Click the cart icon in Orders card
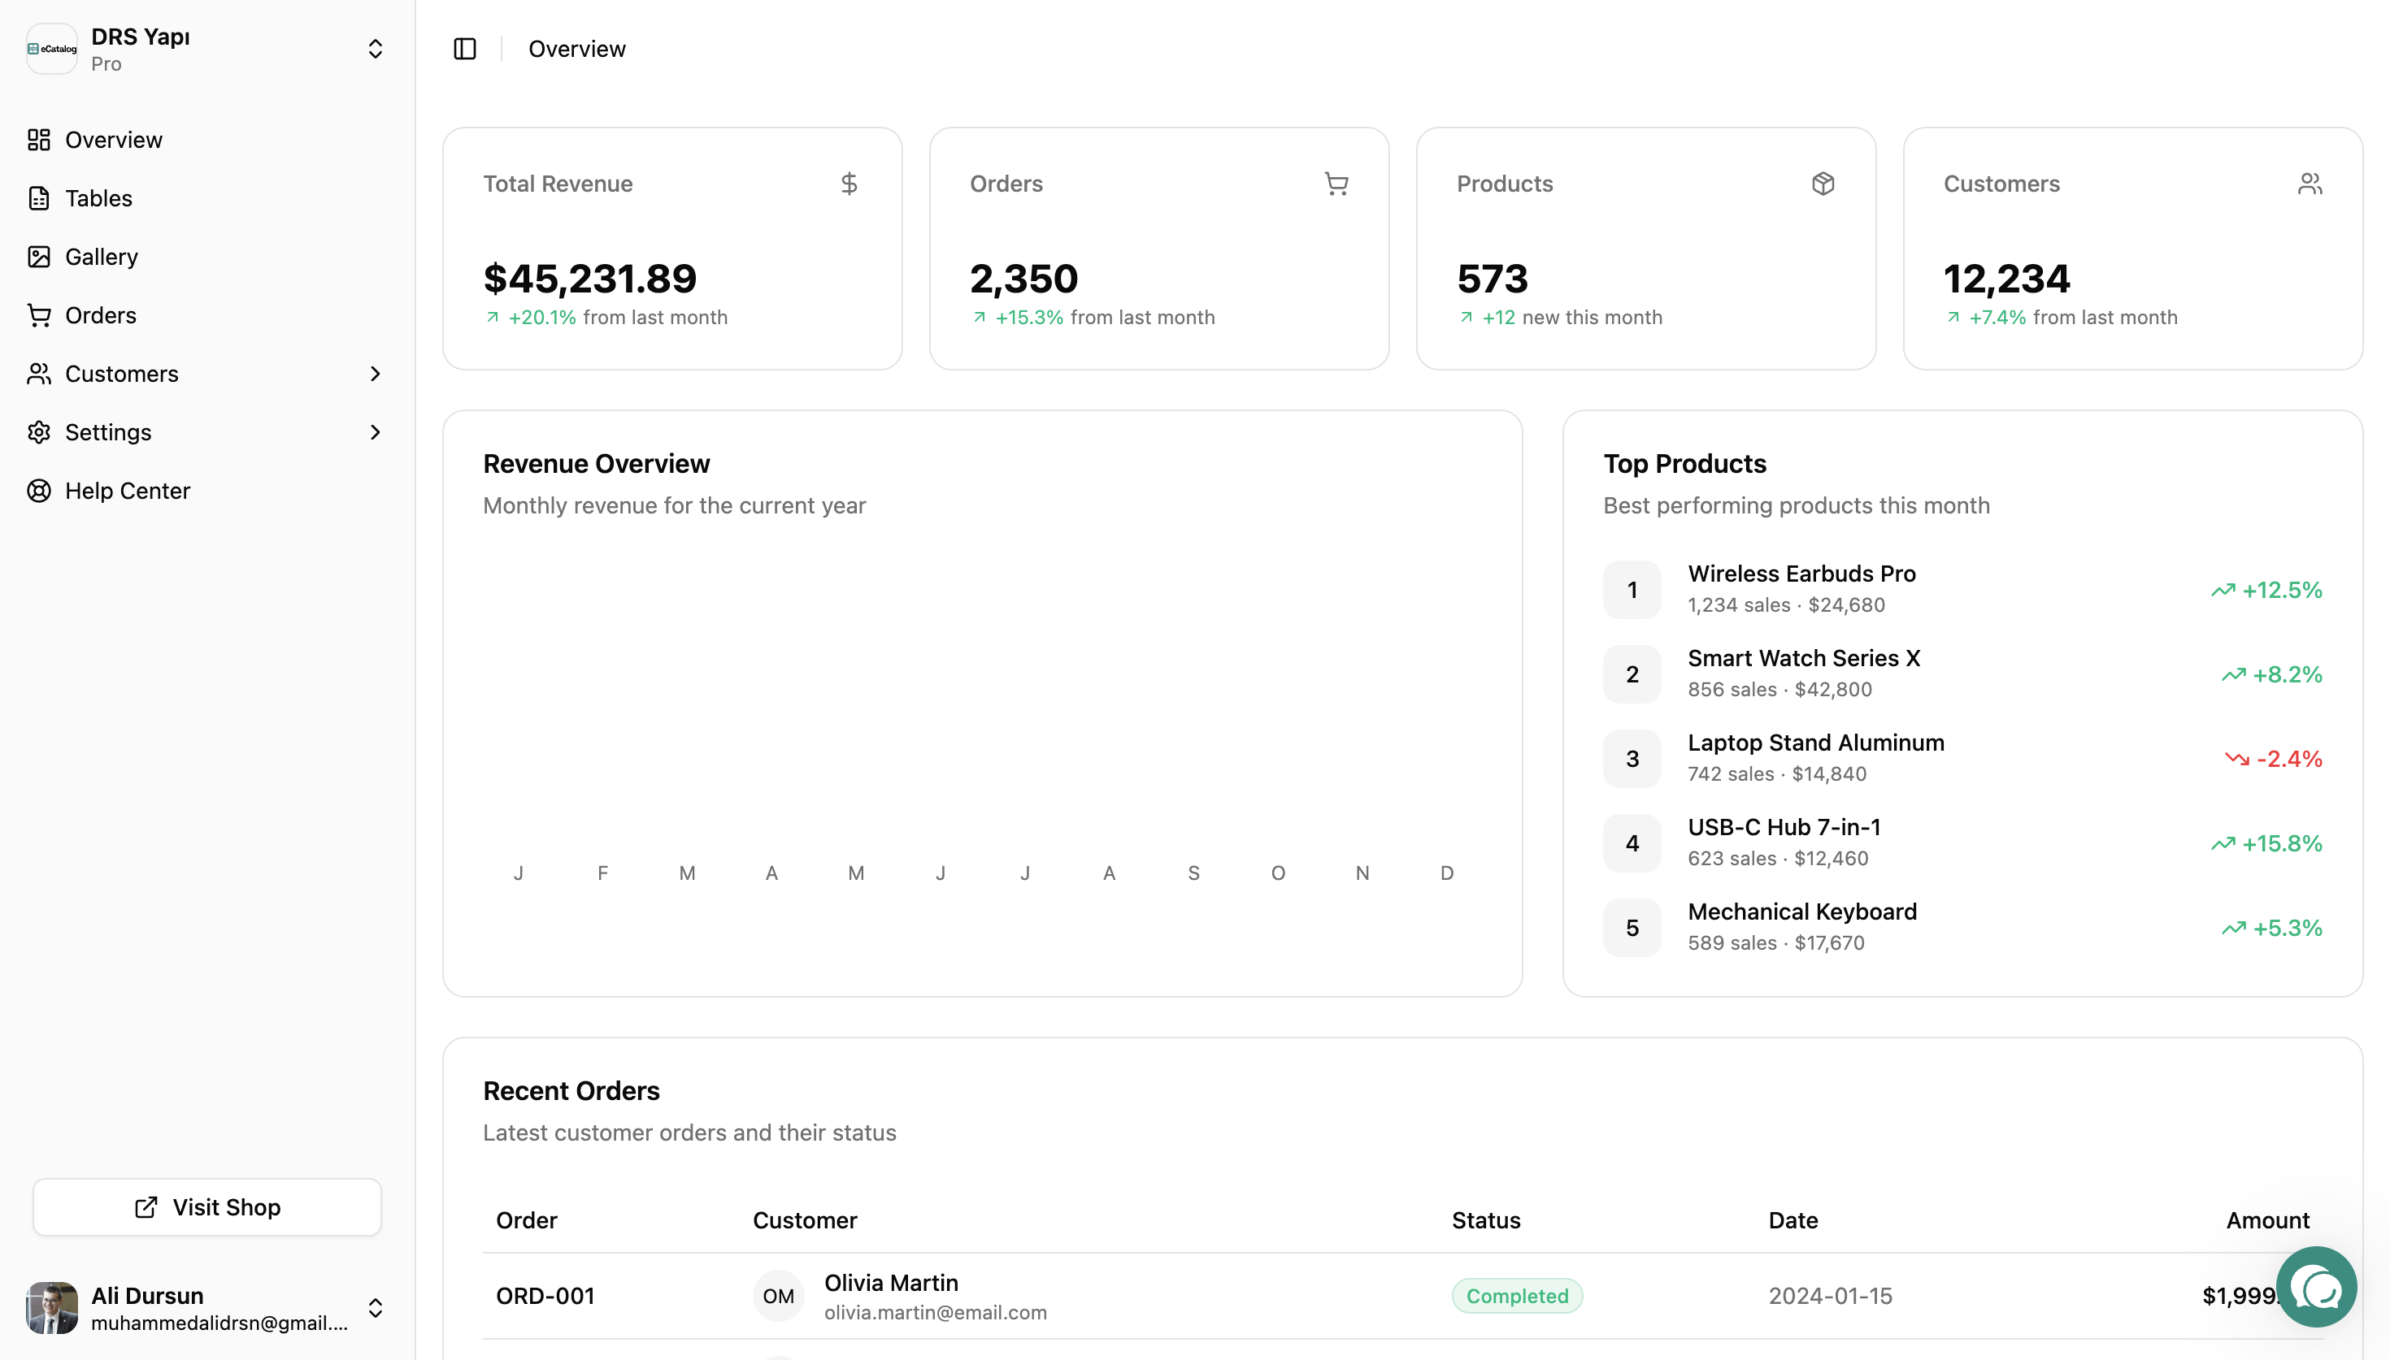Viewport: 2390px width, 1360px height. 1336,183
